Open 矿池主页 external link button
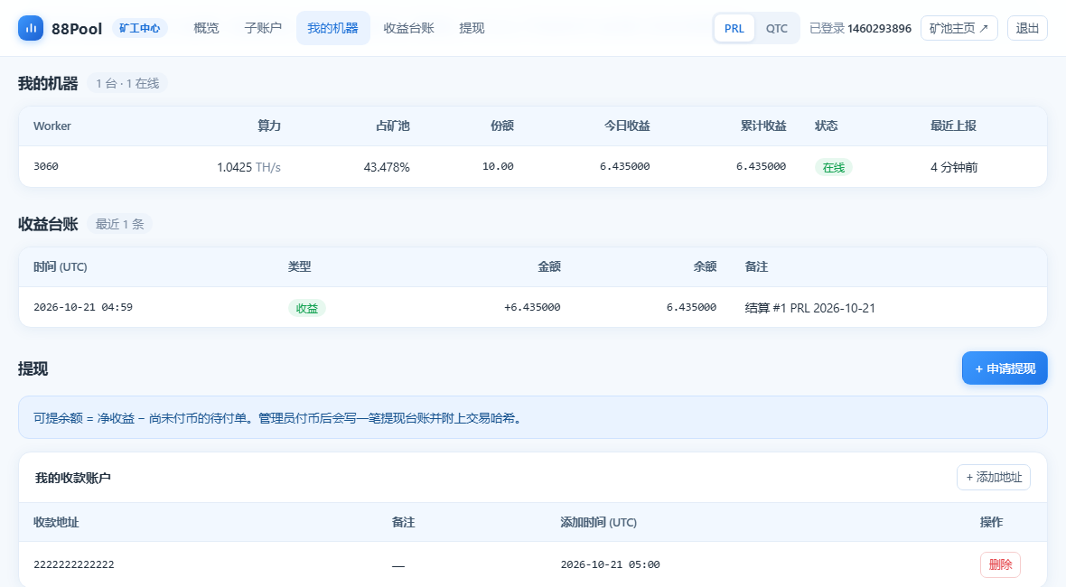This screenshot has height=587, width=1066. [x=958, y=28]
